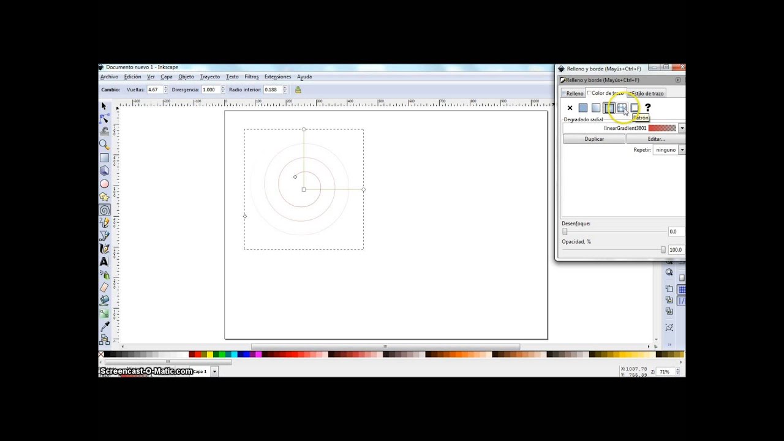
Task: Click the Radio interior value field
Action: coord(273,89)
